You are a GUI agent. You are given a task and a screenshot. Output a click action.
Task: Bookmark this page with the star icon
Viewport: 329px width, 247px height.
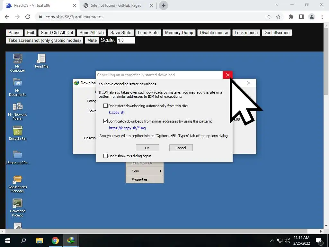coord(278,17)
